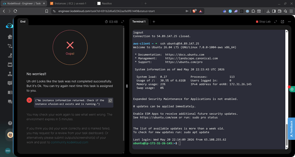Click the panel splitter handle
Viewport: 295px width, 157px height.
click(127, 86)
